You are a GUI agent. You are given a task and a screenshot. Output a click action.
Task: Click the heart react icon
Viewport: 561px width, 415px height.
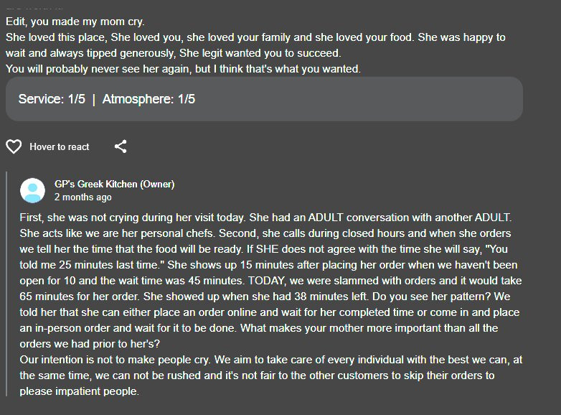[14, 146]
